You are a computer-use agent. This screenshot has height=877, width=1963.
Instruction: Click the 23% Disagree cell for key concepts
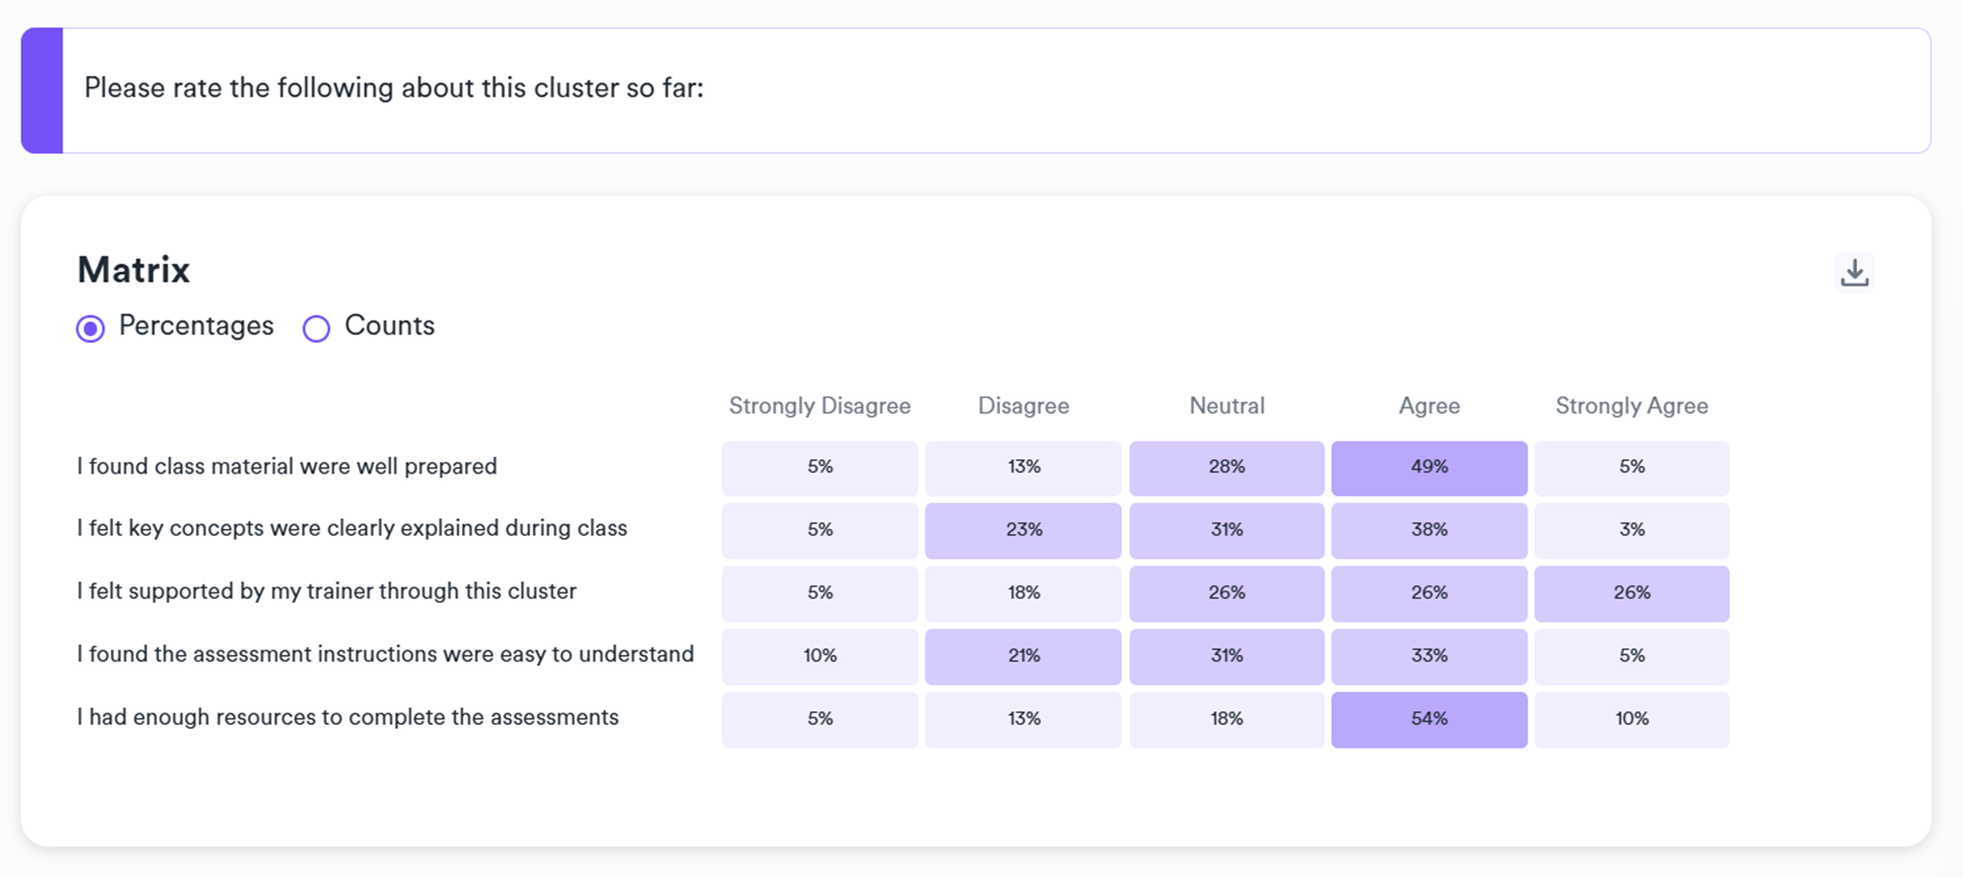[x=1022, y=530]
